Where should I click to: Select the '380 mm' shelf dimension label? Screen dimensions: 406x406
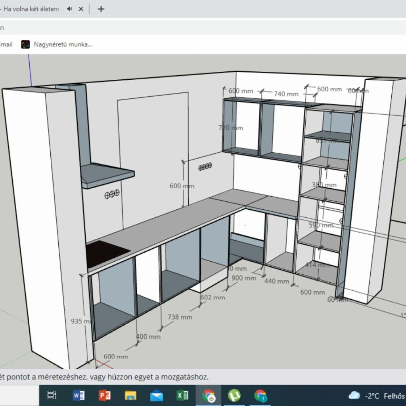pos(324,185)
